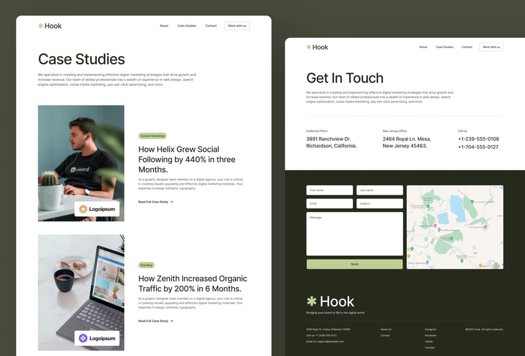The height and width of the screenshot is (356, 525).
Task: Focus the First name input field
Action: (329, 190)
